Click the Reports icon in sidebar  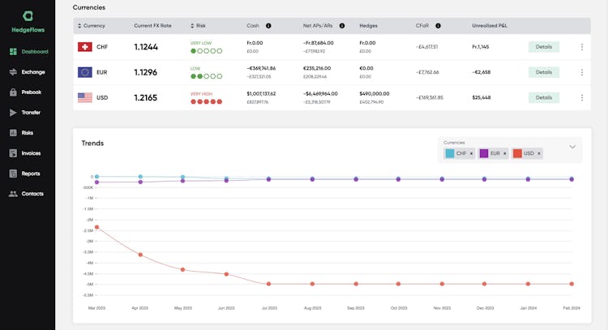pyautogui.click(x=13, y=174)
